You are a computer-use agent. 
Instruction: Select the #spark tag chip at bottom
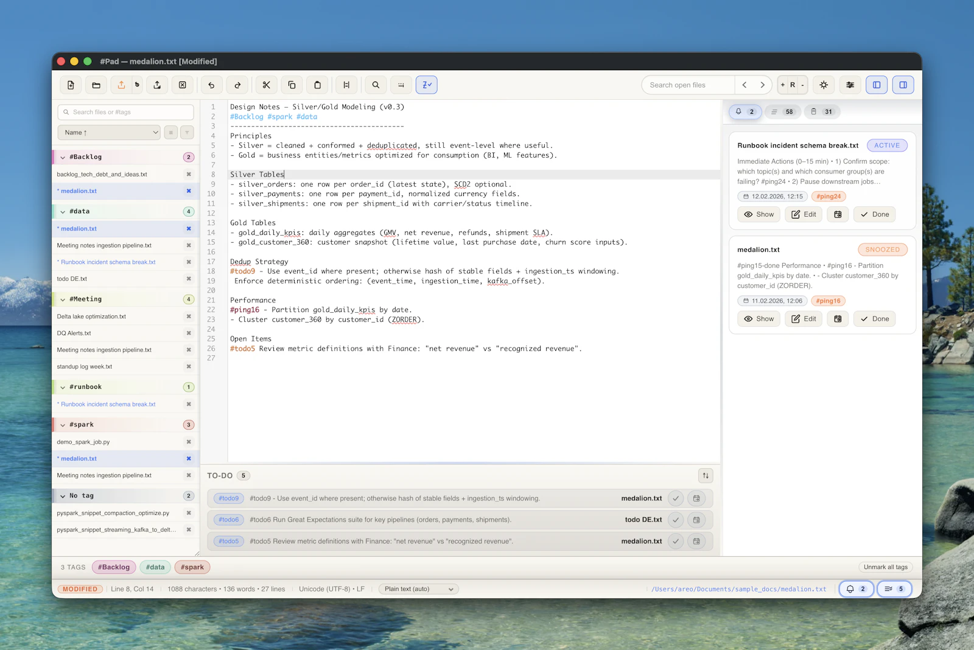click(x=192, y=567)
